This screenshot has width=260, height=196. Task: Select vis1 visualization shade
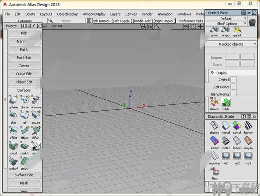click(x=226, y=156)
